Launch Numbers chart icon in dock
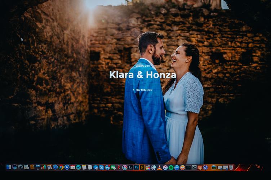 pyautogui.click(x=44, y=167)
